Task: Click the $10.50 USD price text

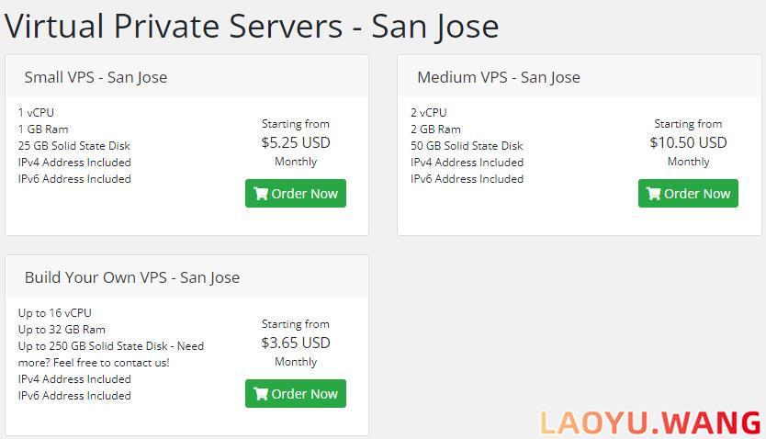Action: pyautogui.click(x=688, y=142)
